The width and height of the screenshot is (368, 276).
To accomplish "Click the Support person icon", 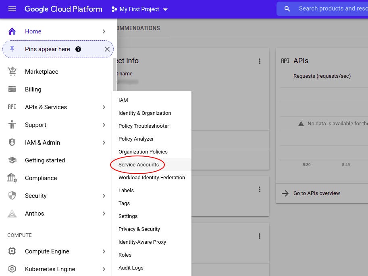I will 12,125.
